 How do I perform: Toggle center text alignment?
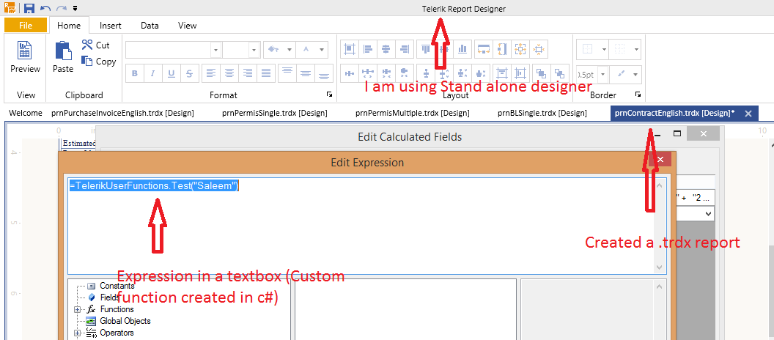(229, 73)
